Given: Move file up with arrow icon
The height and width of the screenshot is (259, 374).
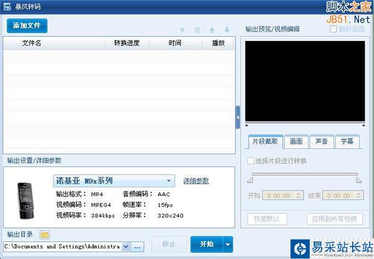Looking at the screenshot, I should click(212, 30).
